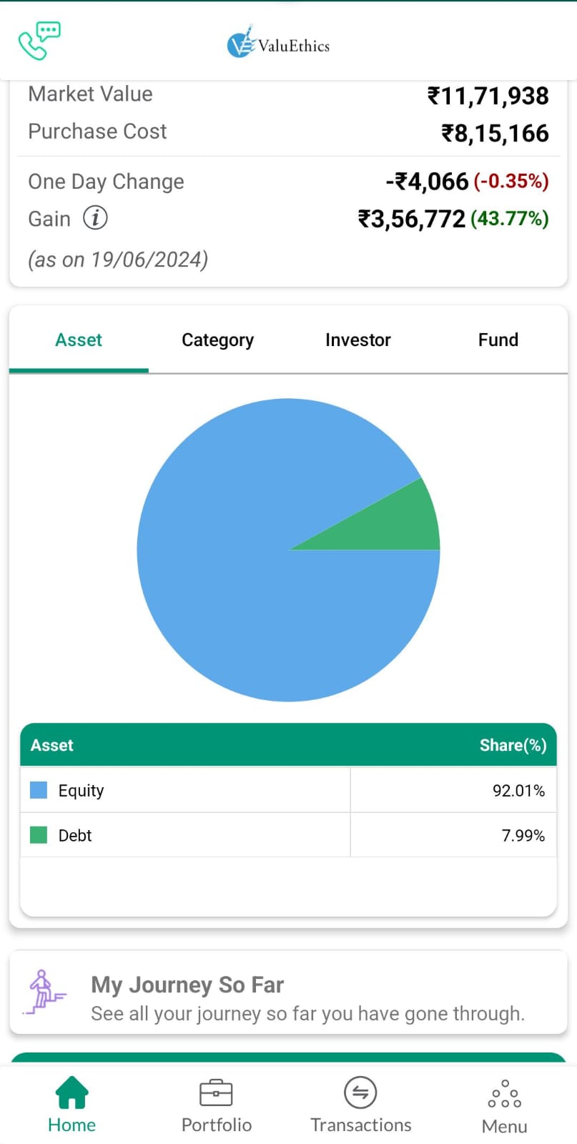Click the Share(%) column header
The width and height of the screenshot is (577, 1144).
(513, 745)
